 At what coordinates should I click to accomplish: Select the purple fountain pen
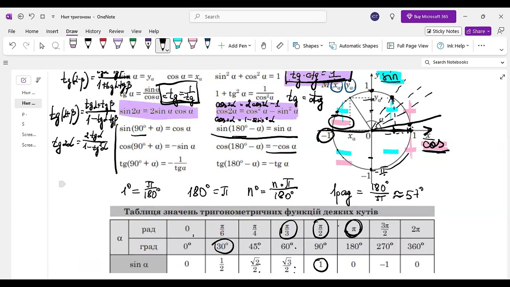(x=148, y=45)
